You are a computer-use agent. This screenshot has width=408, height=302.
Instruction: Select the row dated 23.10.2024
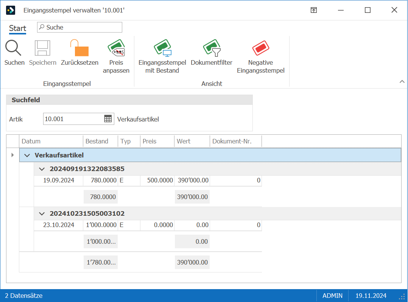(148, 225)
